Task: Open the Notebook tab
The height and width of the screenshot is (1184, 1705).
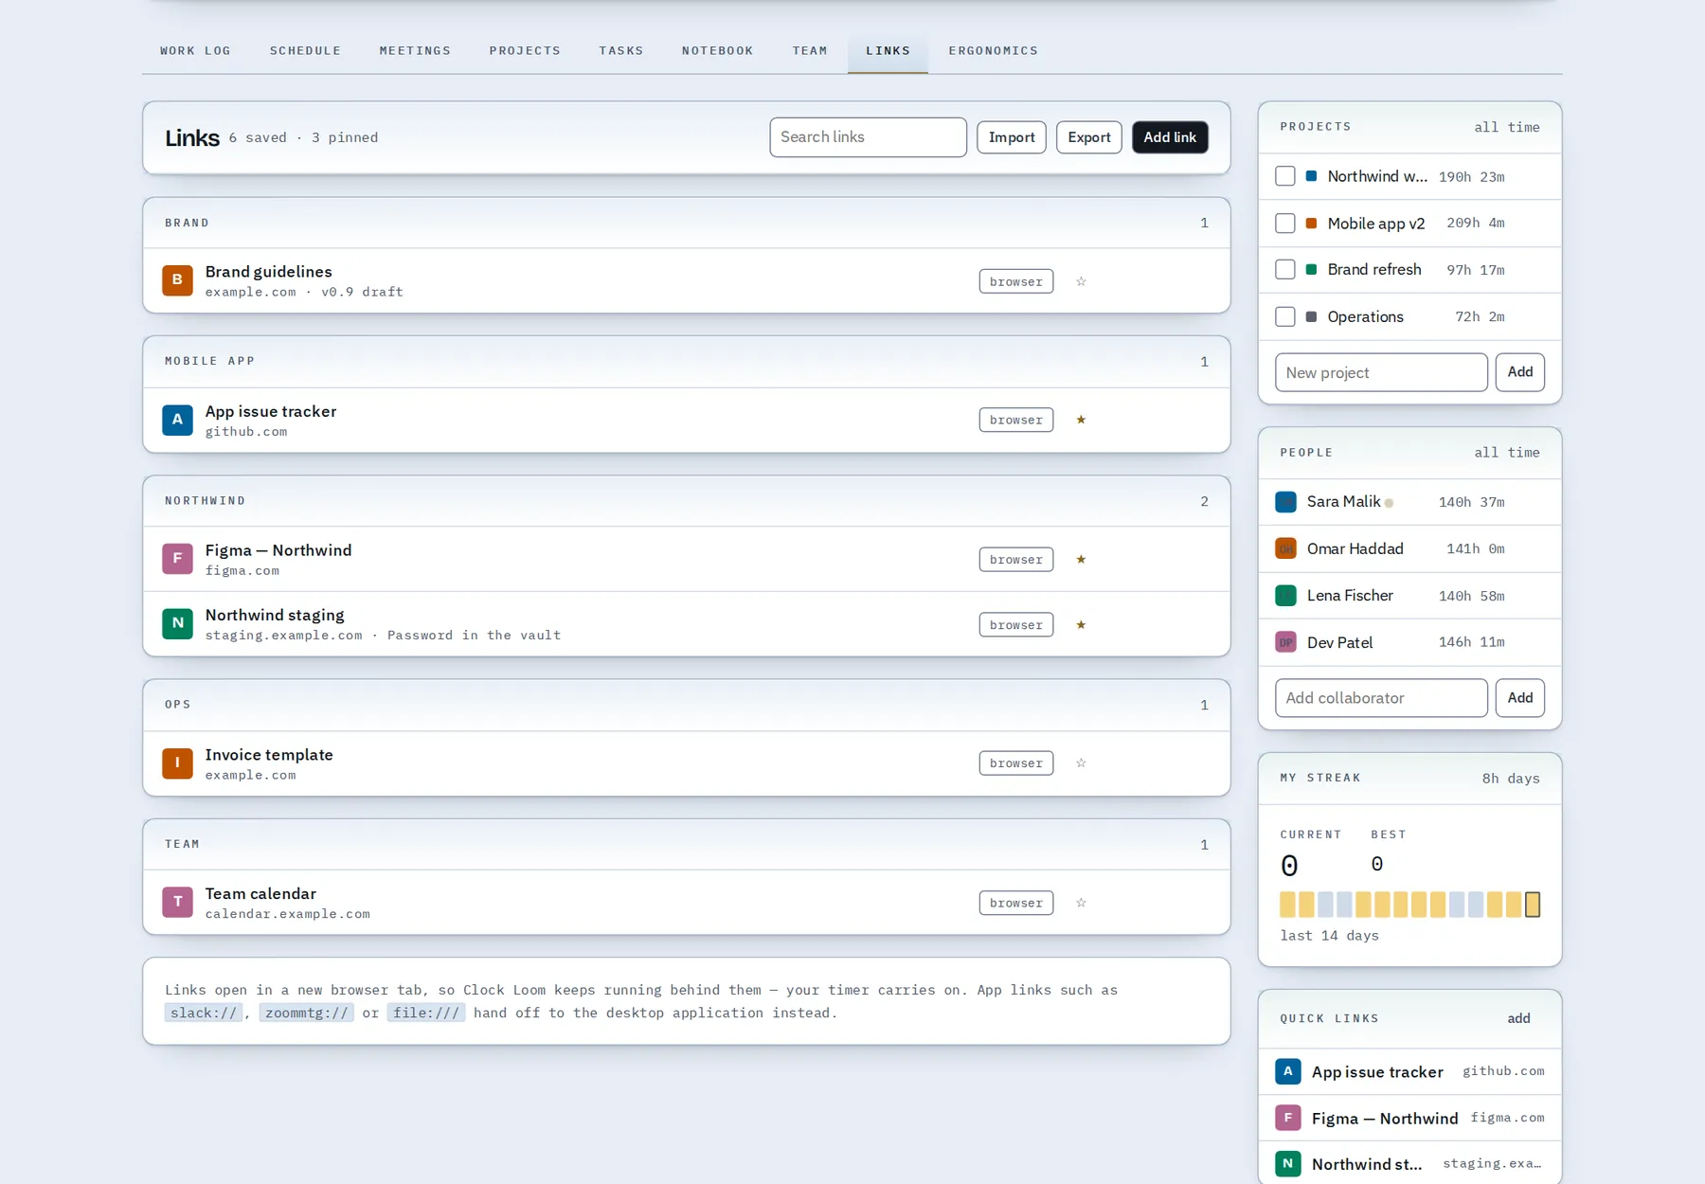Action: 718,51
